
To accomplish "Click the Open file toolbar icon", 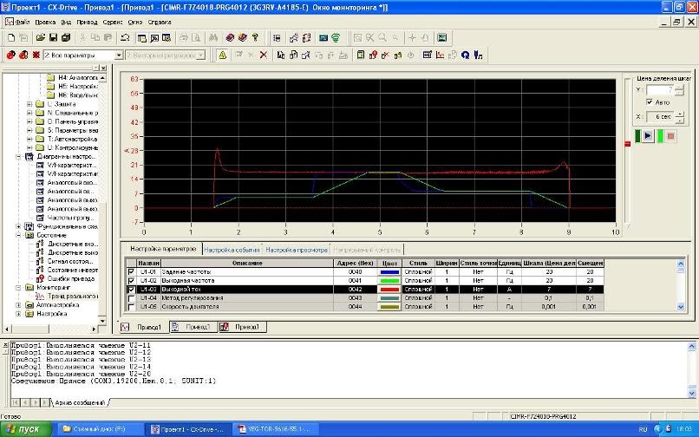I will coord(41,38).
